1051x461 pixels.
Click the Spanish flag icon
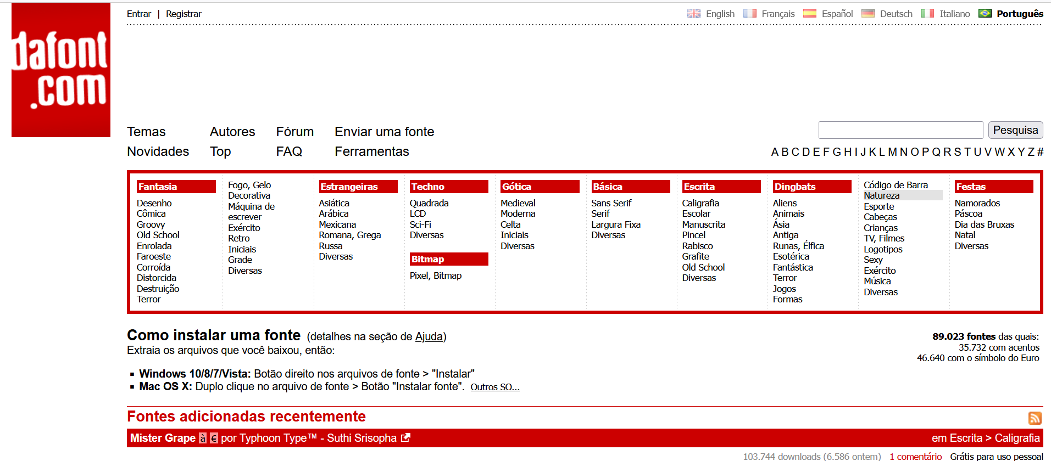(x=810, y=13)
